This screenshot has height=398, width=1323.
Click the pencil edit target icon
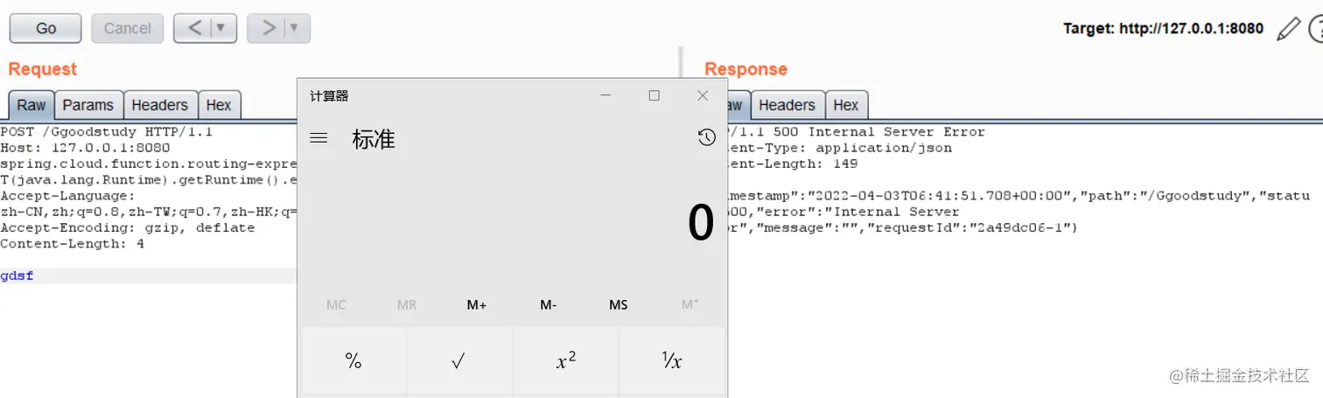click(x=1288, y=29)
